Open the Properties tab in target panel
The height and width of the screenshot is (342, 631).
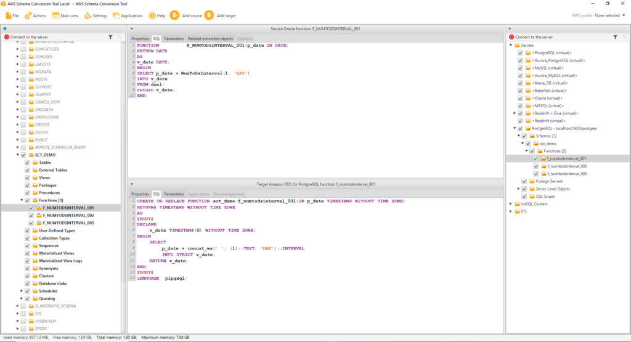point(140,194)
